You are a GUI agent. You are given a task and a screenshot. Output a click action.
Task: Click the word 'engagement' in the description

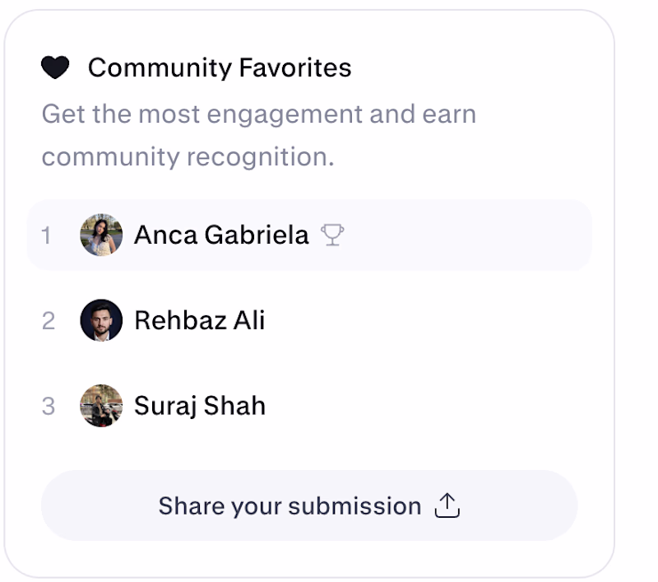285,115
